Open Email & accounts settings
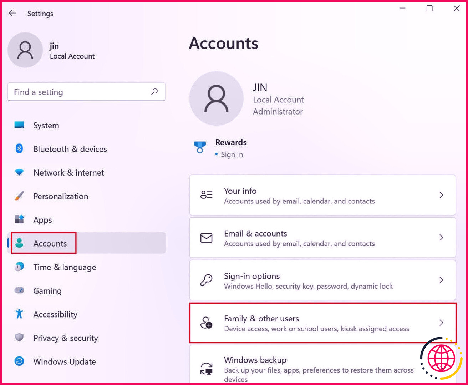468x385 pixels. tap(322, 238)
